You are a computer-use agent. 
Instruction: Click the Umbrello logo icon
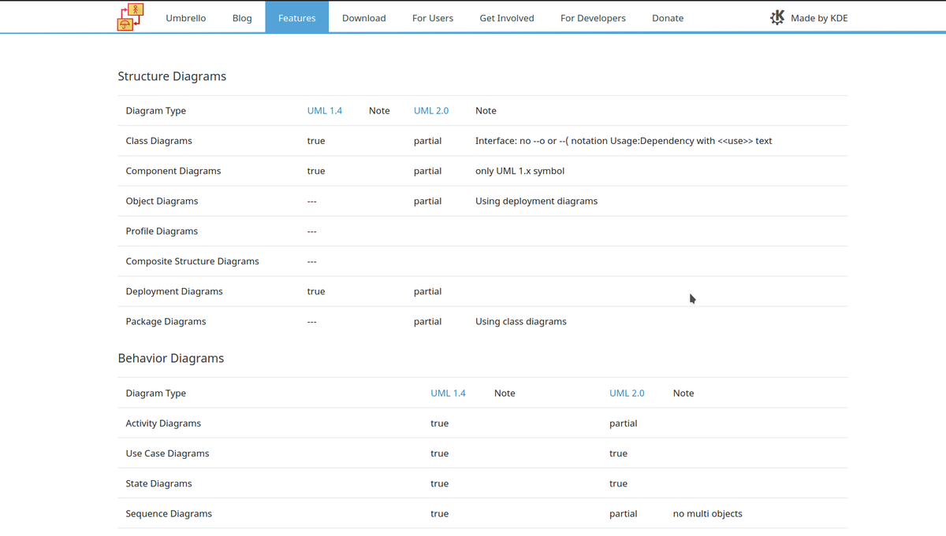pos(130,17)
